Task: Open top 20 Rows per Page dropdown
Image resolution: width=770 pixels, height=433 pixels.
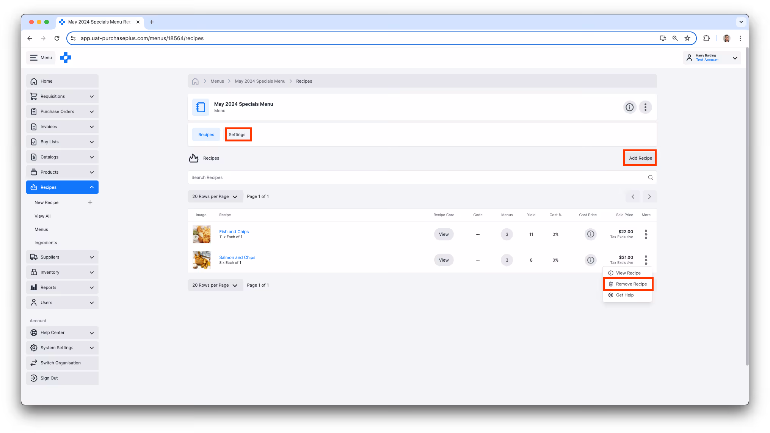Action: tap(215, 196)
